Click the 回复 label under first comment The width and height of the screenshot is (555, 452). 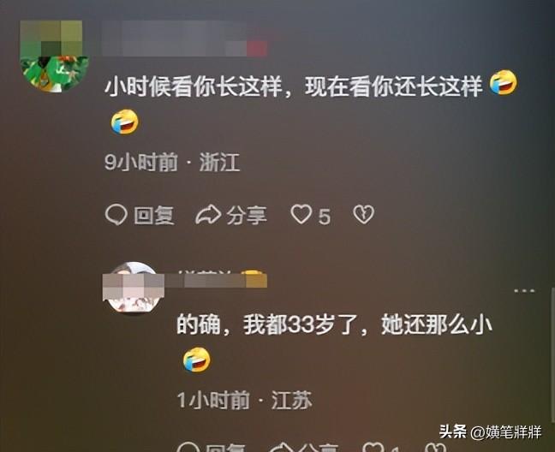tap(154, 216)
